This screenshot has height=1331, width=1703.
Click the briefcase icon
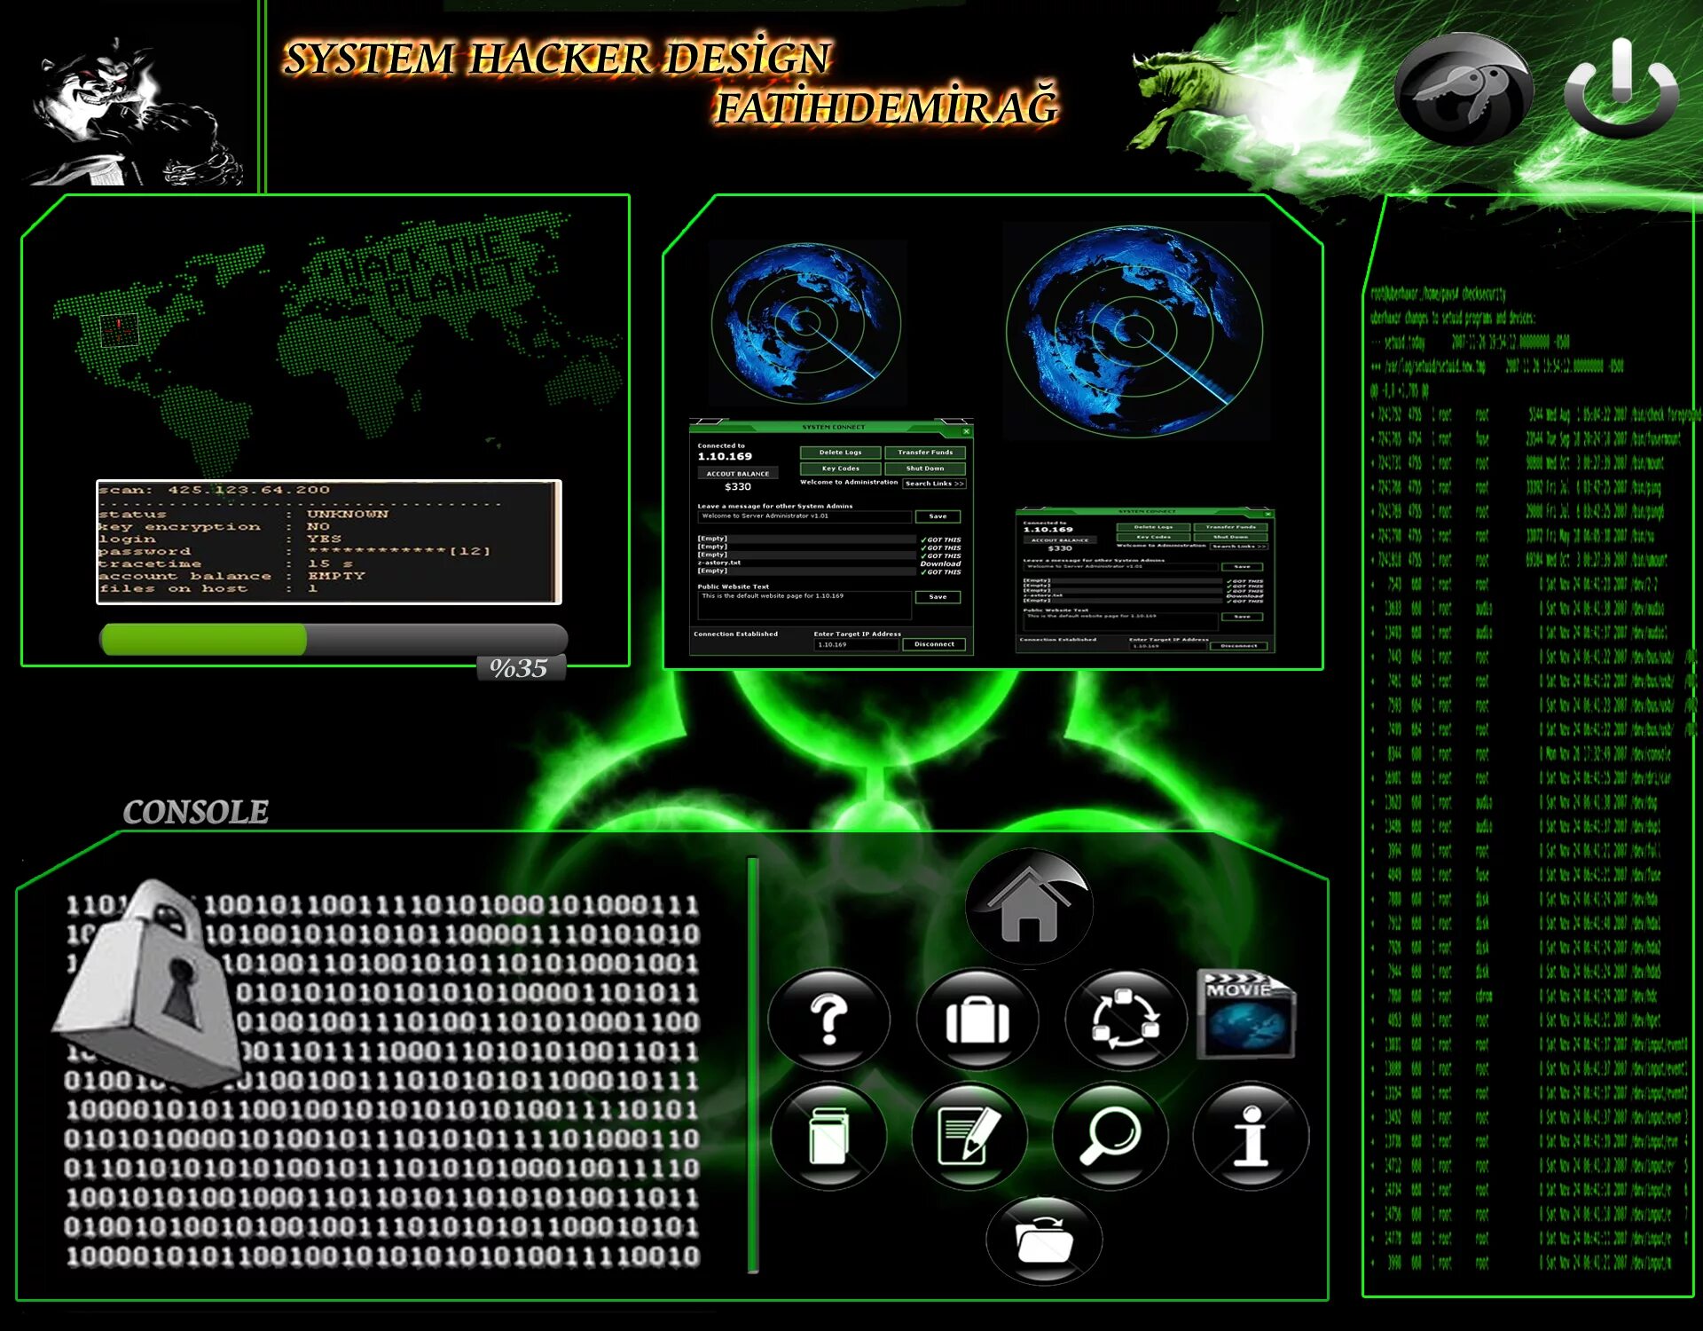pyautogui.click(x=977, y=1019)
